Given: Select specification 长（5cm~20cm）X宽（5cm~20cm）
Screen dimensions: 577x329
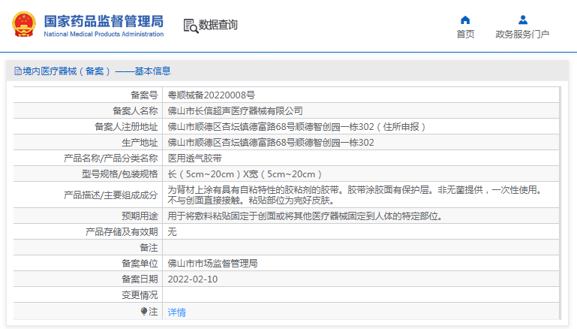Looking at the screenshot, I should pos(245,174).
